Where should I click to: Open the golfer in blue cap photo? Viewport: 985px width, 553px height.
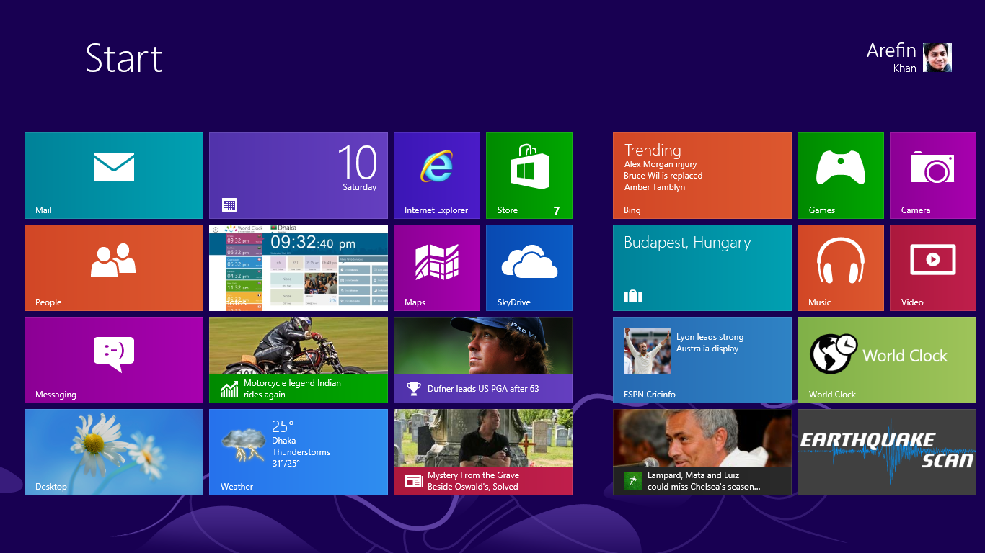pyautogui.click(x=483, y=346)
